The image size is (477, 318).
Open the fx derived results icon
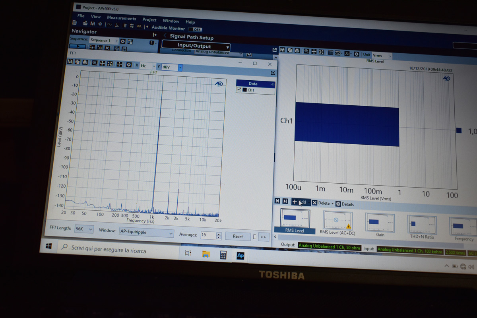click(347, 54)
